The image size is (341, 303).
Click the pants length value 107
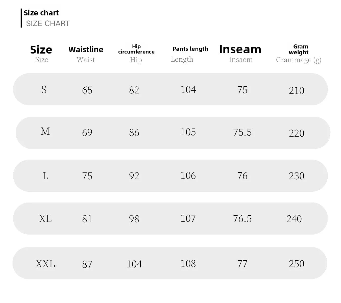(x=188, y=218)
